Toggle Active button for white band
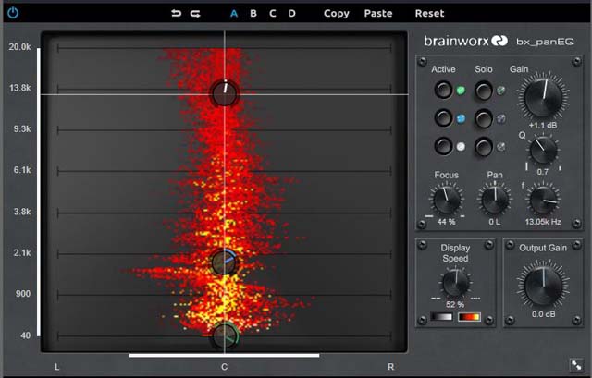Screen dimensions: 592x378 445,146
